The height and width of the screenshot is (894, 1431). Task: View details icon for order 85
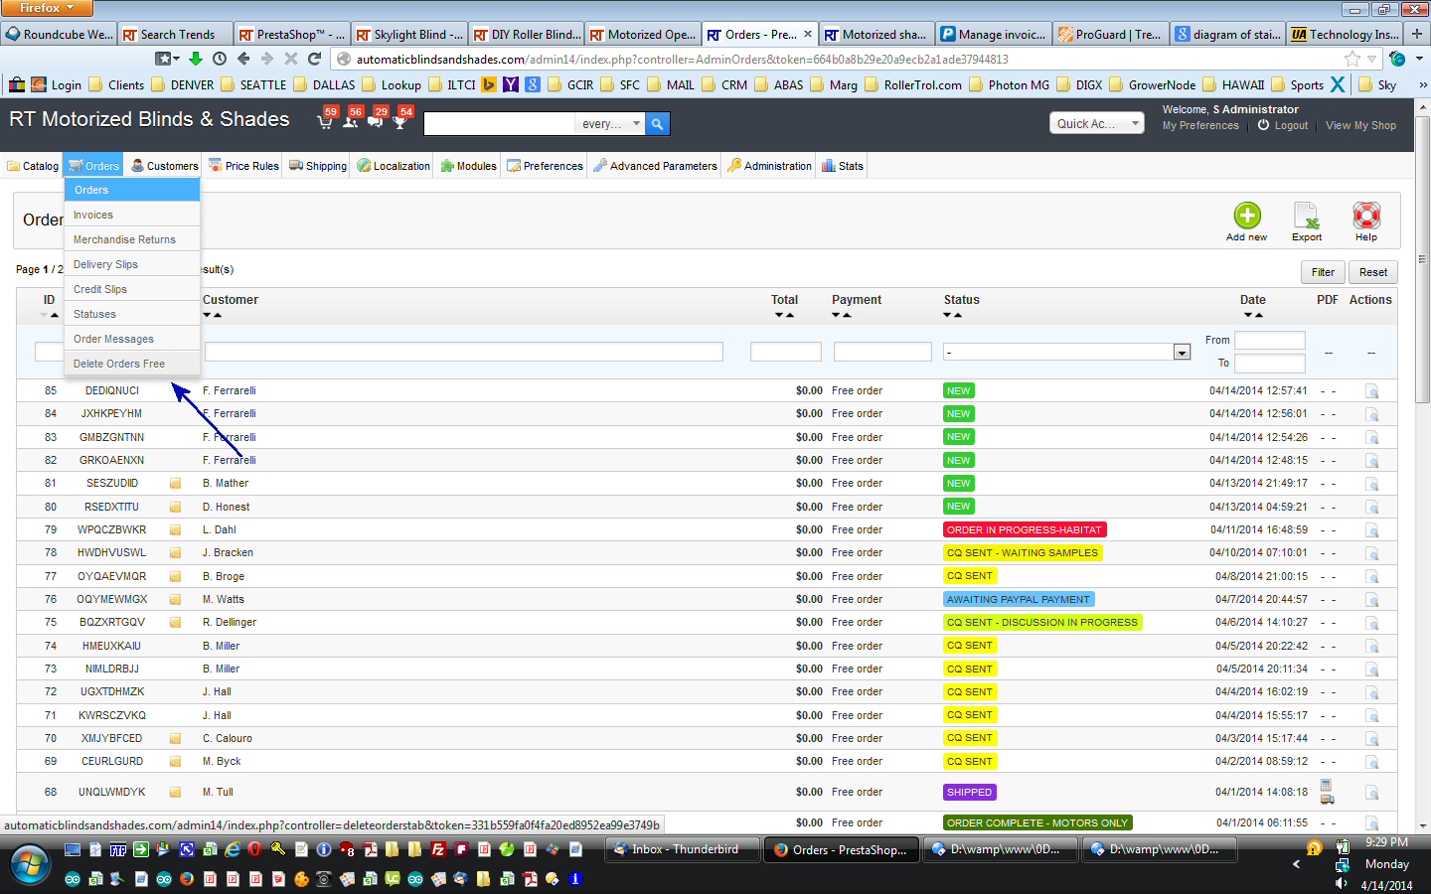click(1371, 391)
